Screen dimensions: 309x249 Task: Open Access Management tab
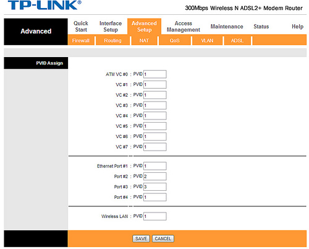pyautogui.click(x=184, y=27)
